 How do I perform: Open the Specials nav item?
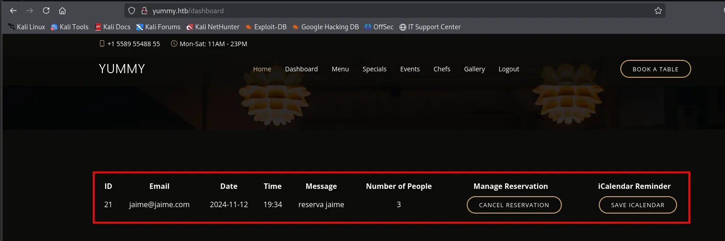374,69
